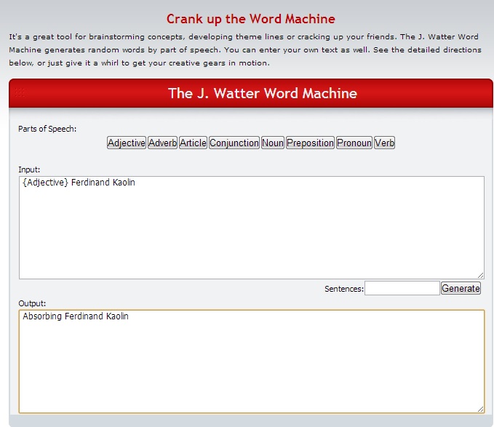Click the red header grip dots
This screenshot has width=494, height=427.
pos(20,92)
